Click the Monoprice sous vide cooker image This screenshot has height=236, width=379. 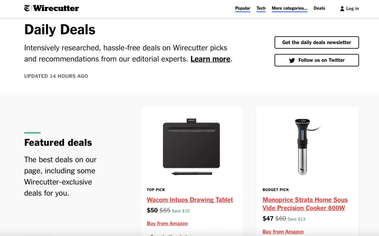pyautogui.click(x=305, y=147)
